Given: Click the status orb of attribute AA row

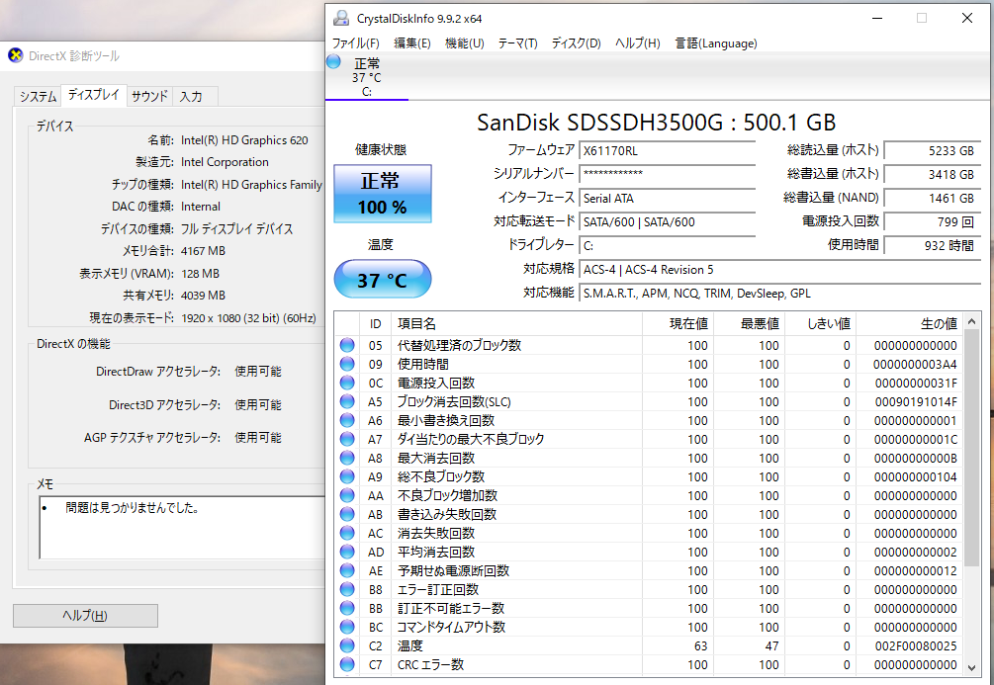Looking at the screenshot, I should point(347,495).
